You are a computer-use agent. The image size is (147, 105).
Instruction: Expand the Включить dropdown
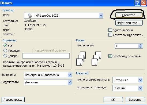70,75
